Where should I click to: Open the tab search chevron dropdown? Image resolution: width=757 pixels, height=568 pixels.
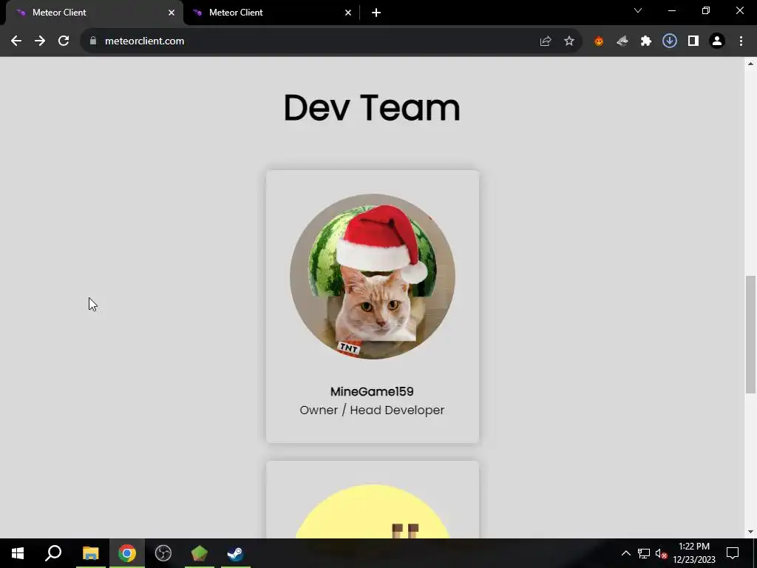click(638, 10)
